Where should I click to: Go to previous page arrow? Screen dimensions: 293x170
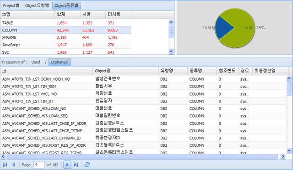[13, 165]
